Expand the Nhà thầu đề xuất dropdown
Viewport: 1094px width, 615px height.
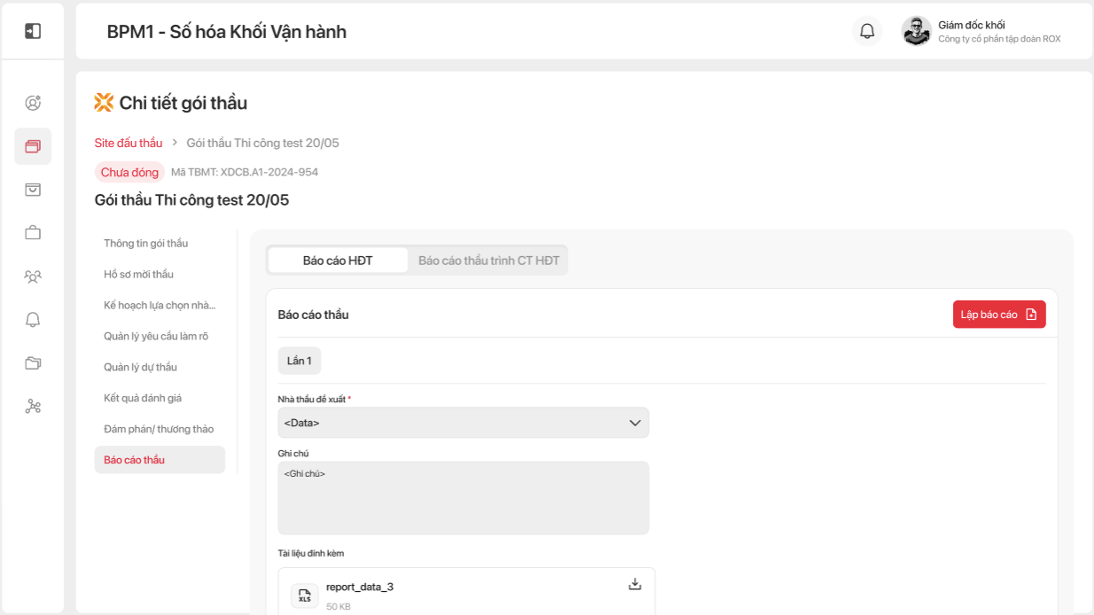coord(463,423)
